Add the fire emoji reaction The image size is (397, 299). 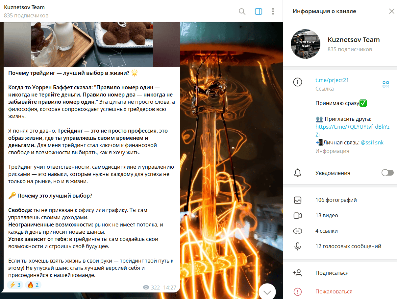coord(33,285)
